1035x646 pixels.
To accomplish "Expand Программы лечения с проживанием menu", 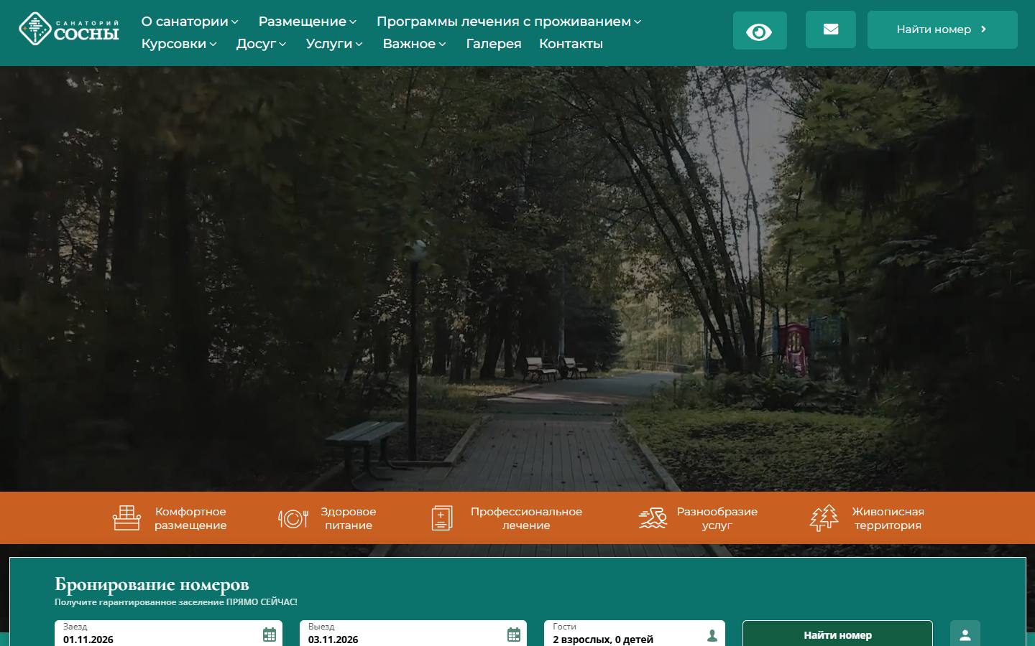I will 509,22.
